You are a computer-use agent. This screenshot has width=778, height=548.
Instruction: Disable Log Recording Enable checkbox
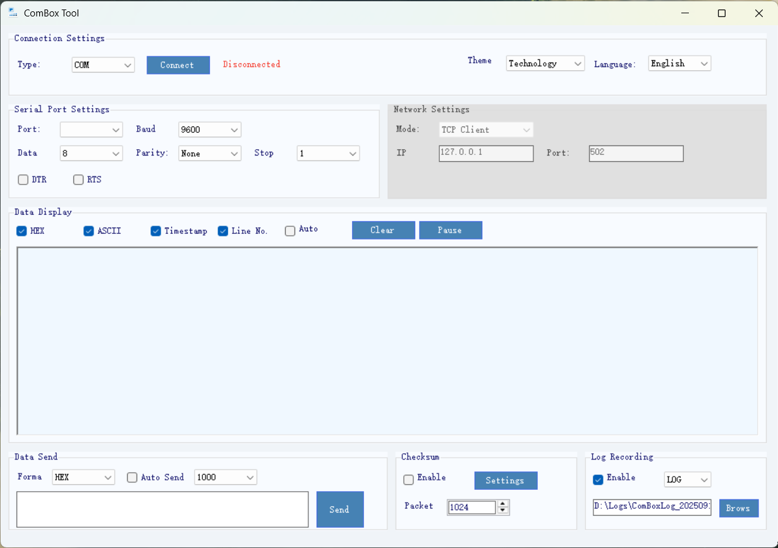click(598, 480)
